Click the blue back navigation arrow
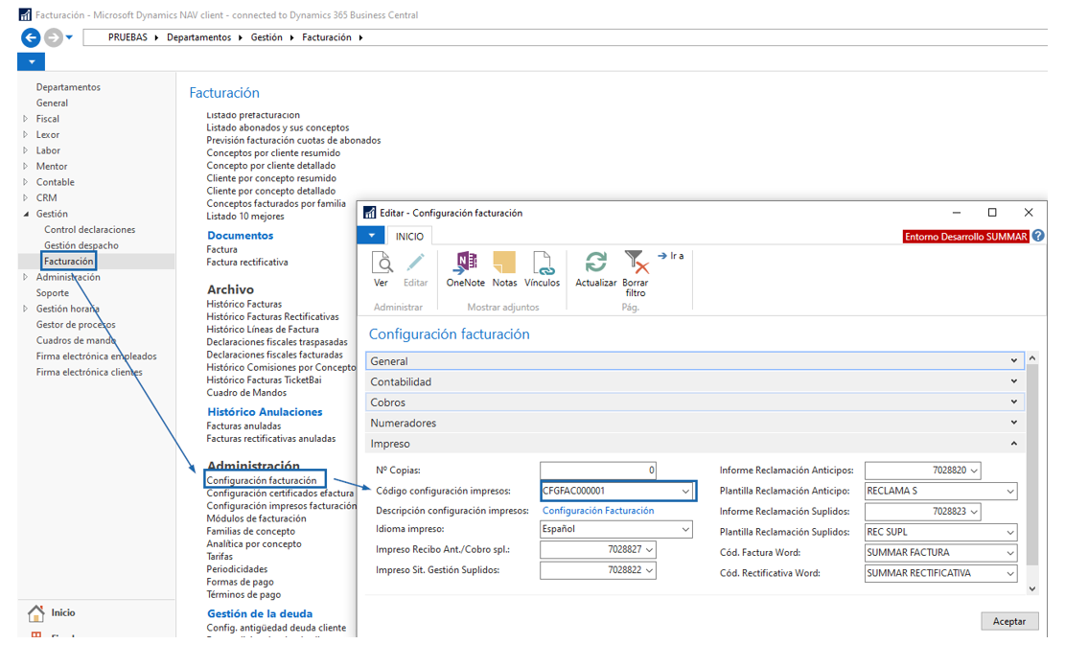This screenshot has height=667, width=1065. [x=31, y=37]
